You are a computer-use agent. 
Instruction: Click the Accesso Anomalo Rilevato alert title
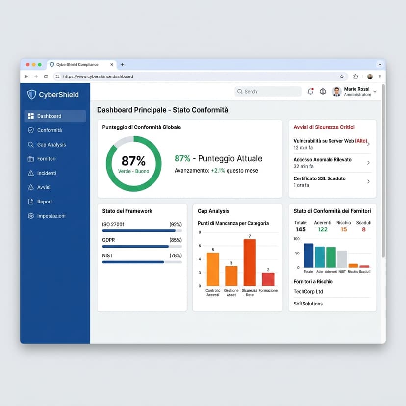322,160
